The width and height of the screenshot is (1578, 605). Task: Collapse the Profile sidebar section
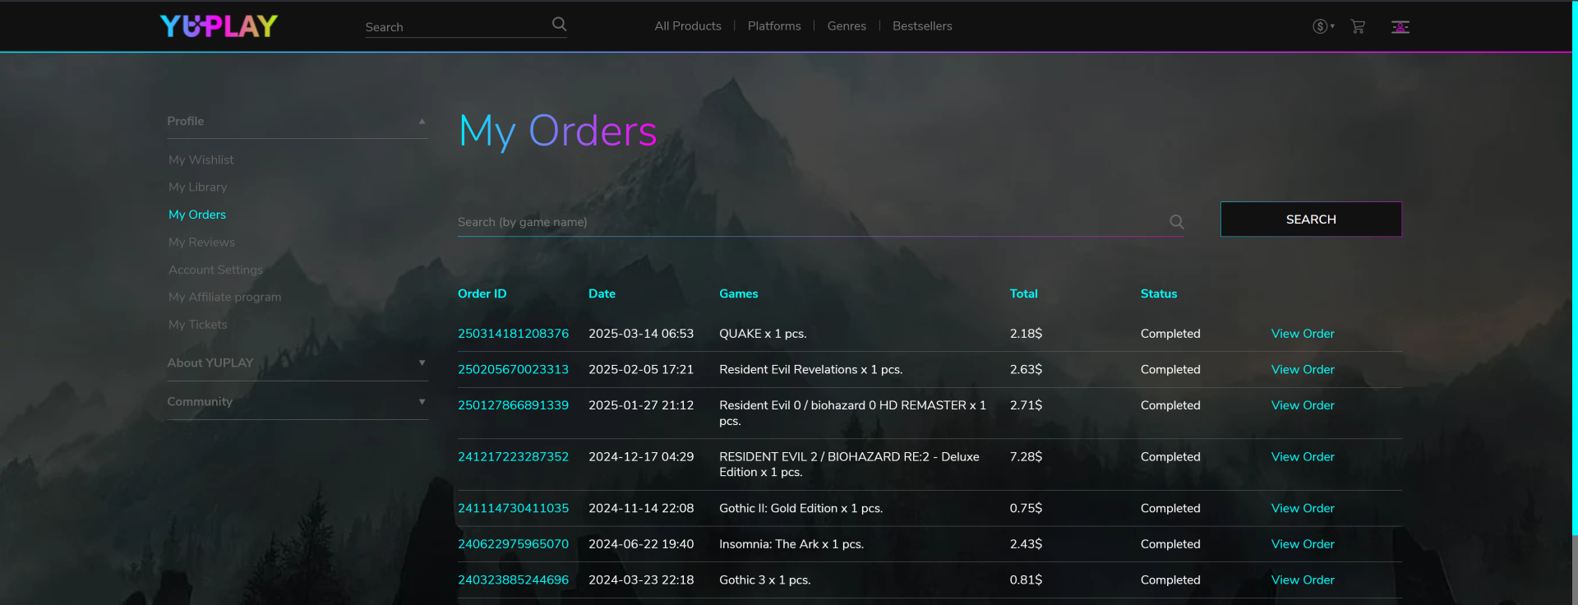(422, 122)
